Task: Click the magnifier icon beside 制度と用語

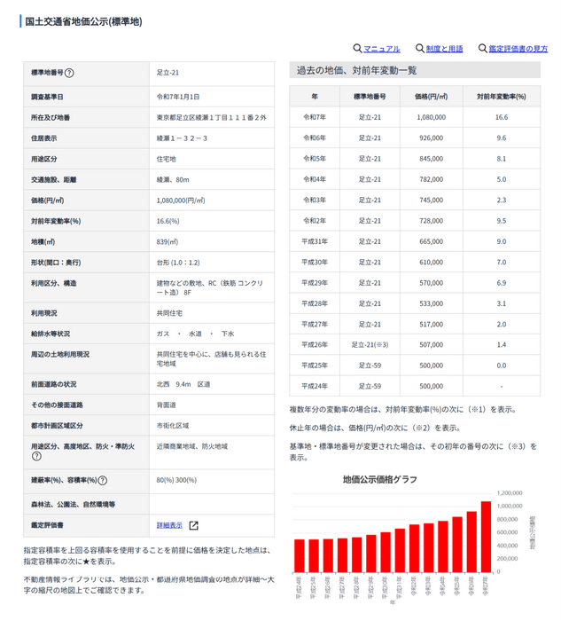Action: point(420,48)
